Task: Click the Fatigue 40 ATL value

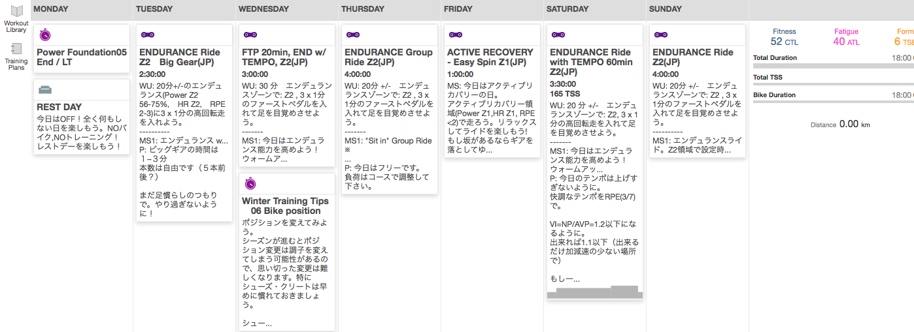Action: coord(847,42)
